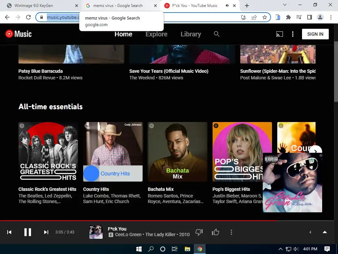
Task: Open the Extensions puzzle piece menu
Action: pos(288,17)
